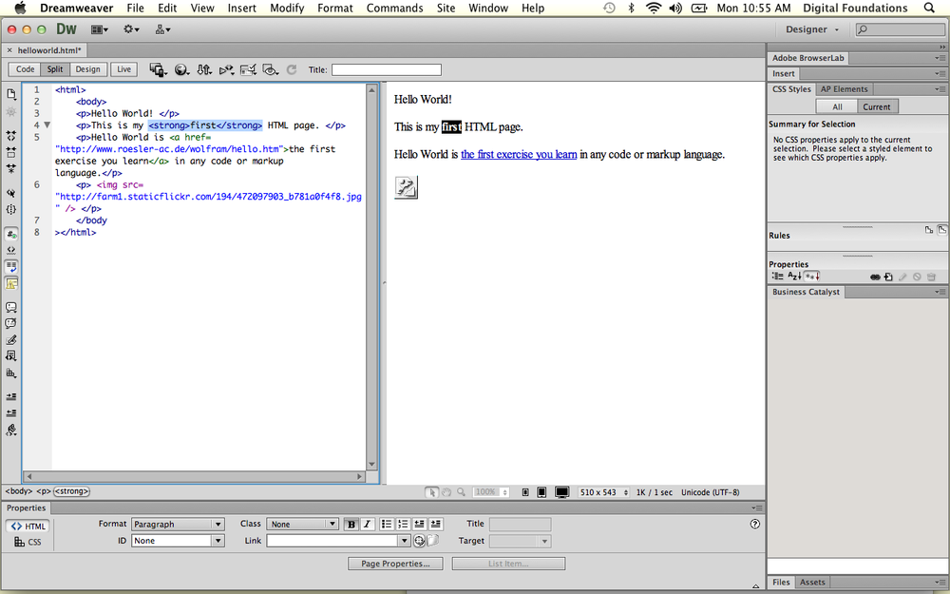The width and height of the screenshot is (950, 594).
Task: Open the Class dropdown set to None
Action: (302, 524)
